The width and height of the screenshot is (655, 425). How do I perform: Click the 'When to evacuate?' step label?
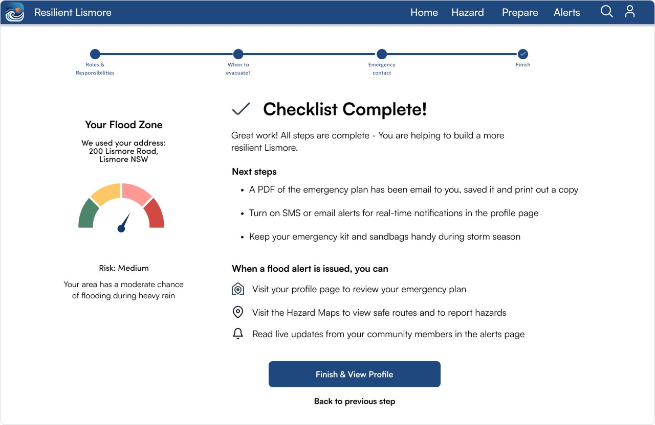238,69
